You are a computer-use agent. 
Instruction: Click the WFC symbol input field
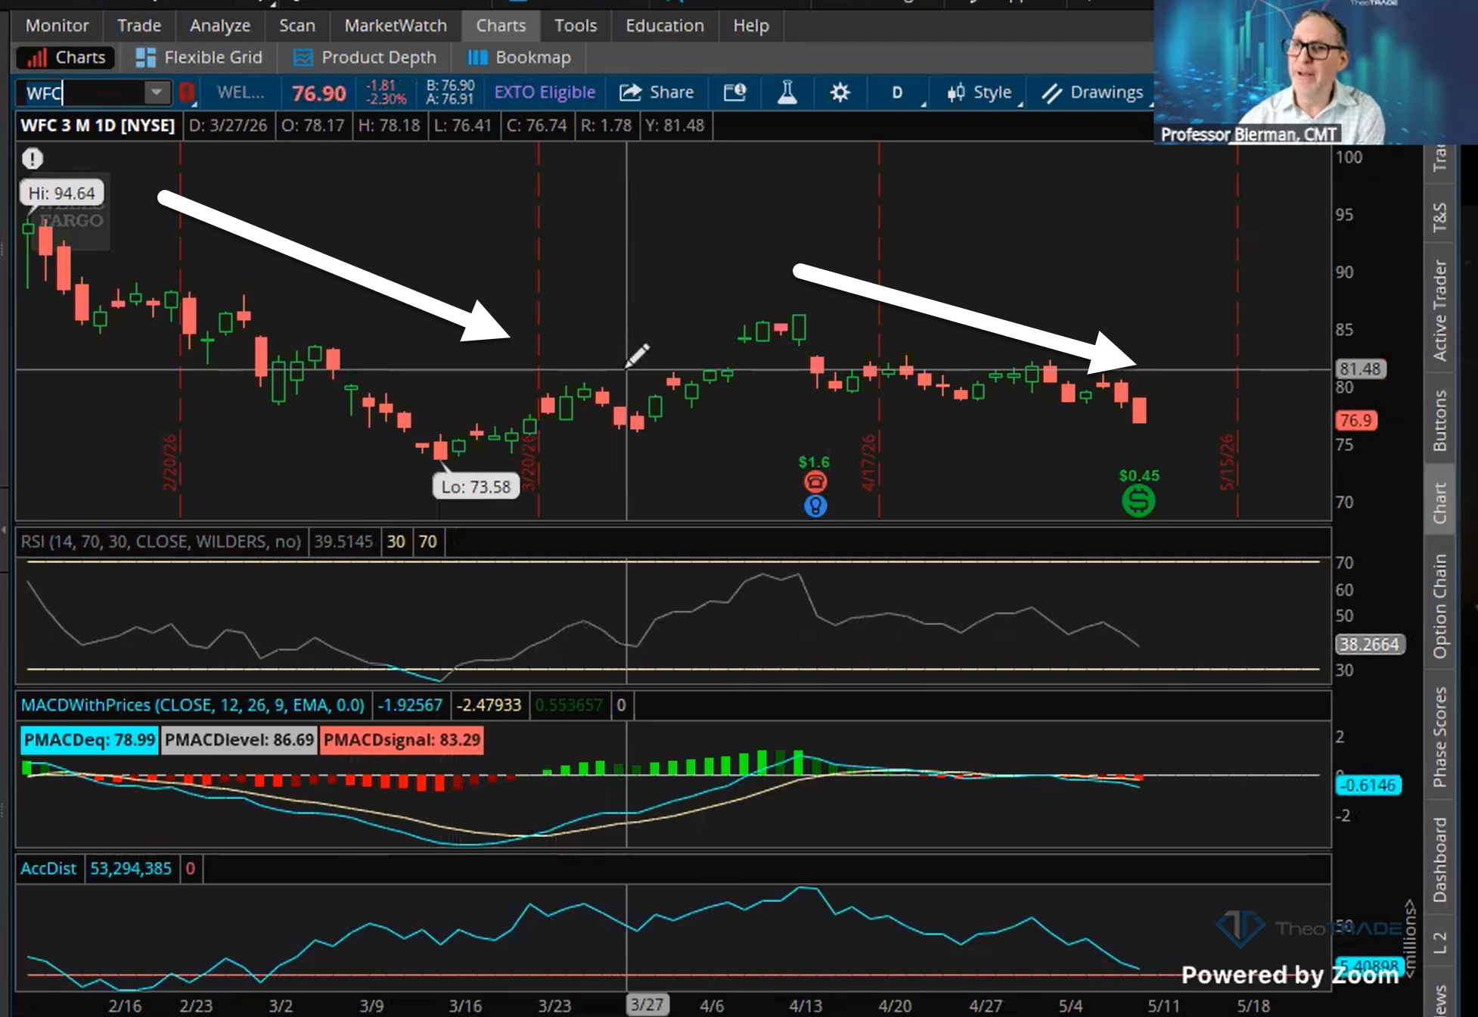tap(82, 93)
